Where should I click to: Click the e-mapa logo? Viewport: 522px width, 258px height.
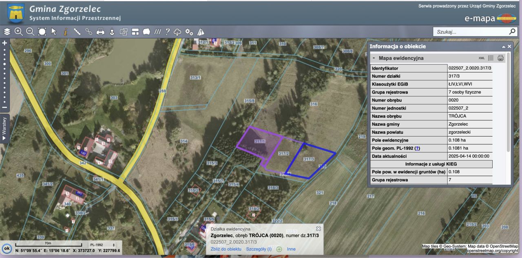(x=490, y=18)
